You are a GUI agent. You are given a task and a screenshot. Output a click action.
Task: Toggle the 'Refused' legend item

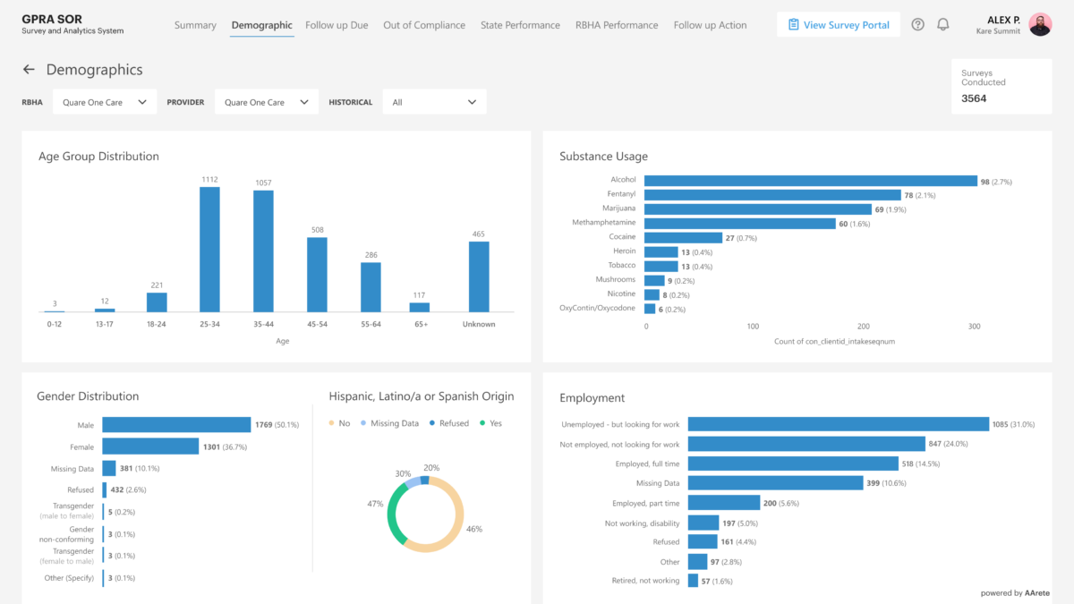pos(447,423)
